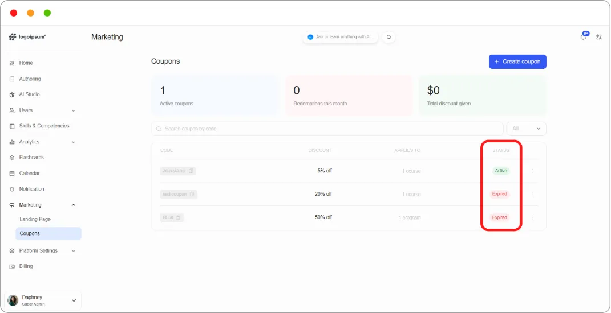Click the Marketing megaphone icon
This screenshot has height=313, width=611.
click(11, 205)
